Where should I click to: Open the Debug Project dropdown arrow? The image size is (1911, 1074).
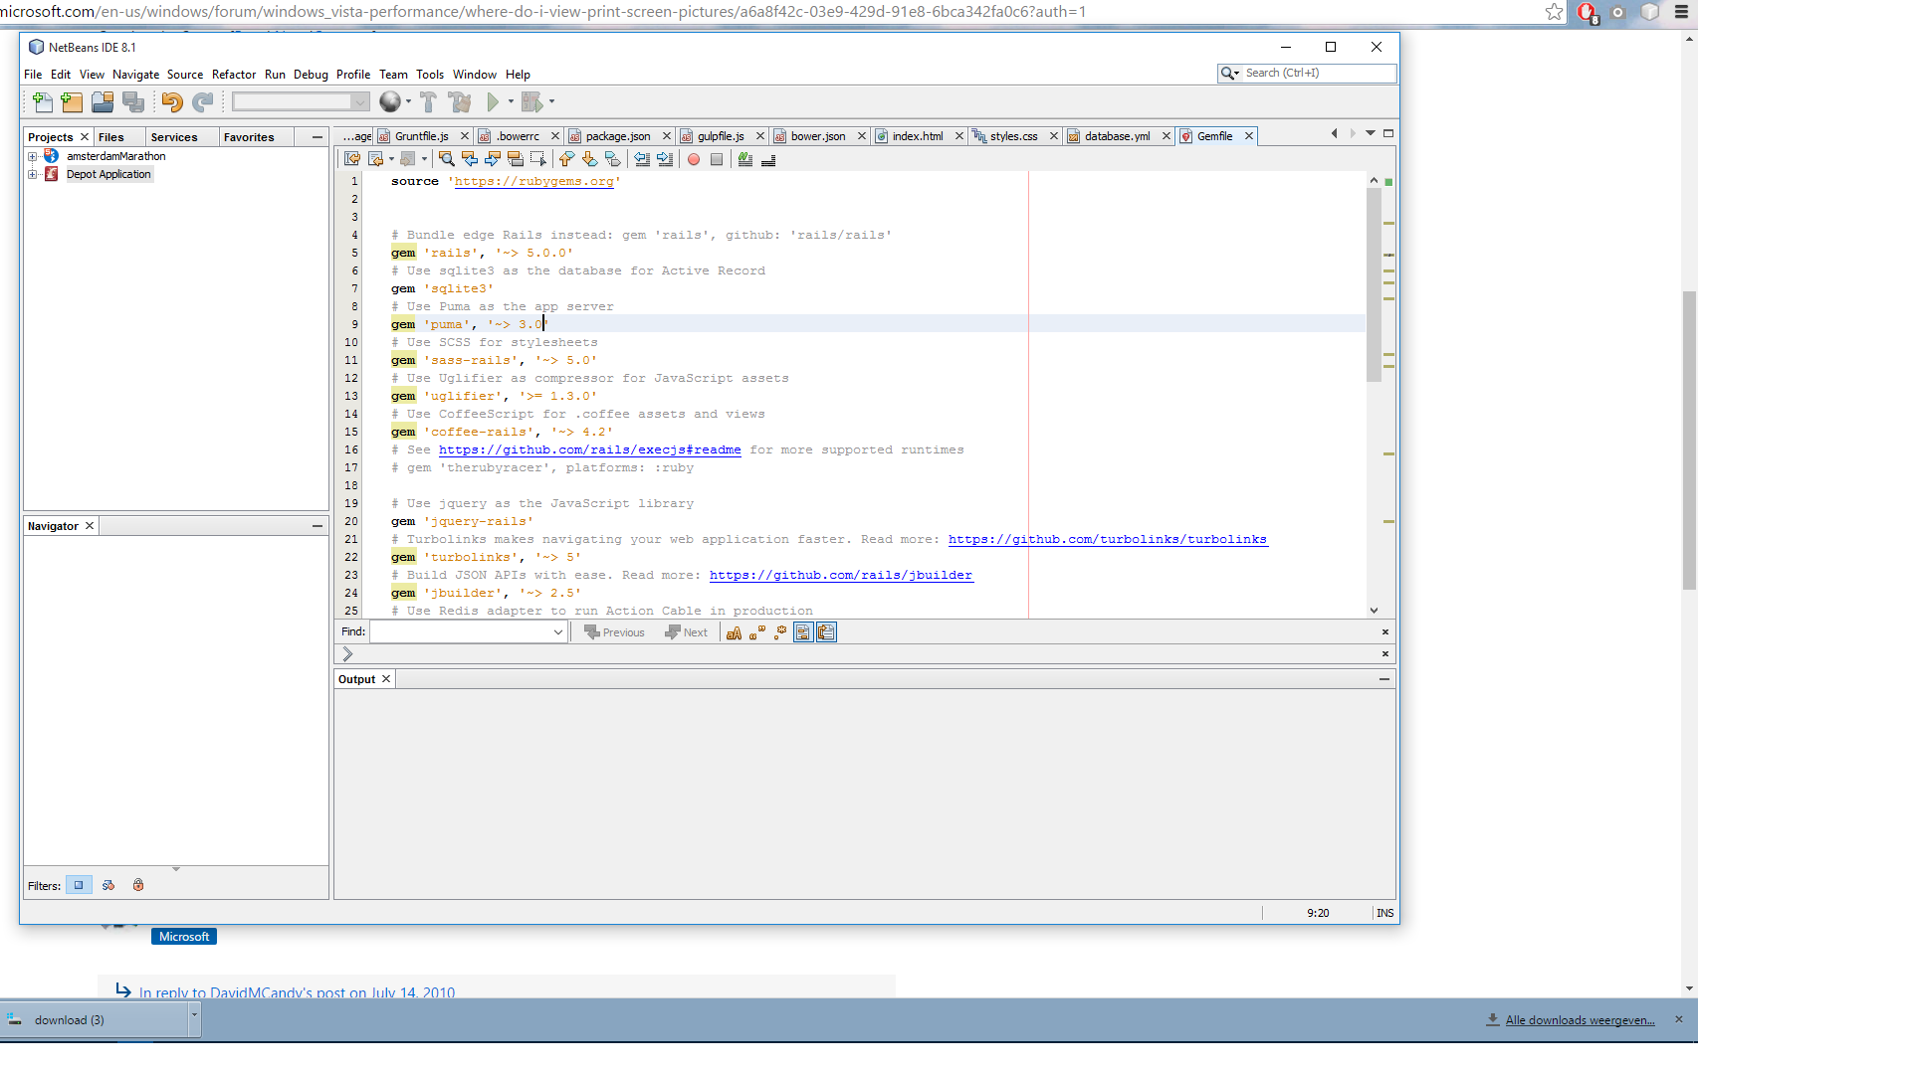pos(551,101)
